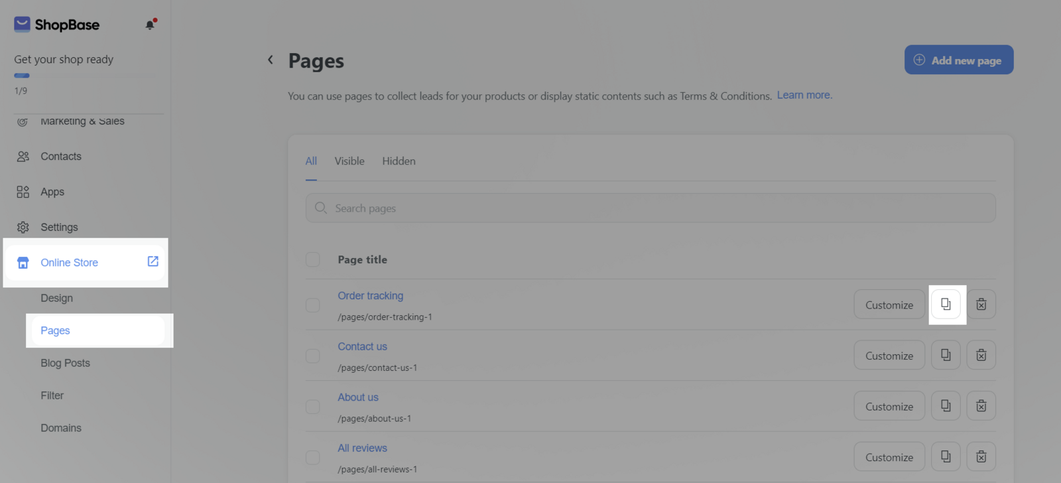Open the Order tracking page link

tap(370, 296)
